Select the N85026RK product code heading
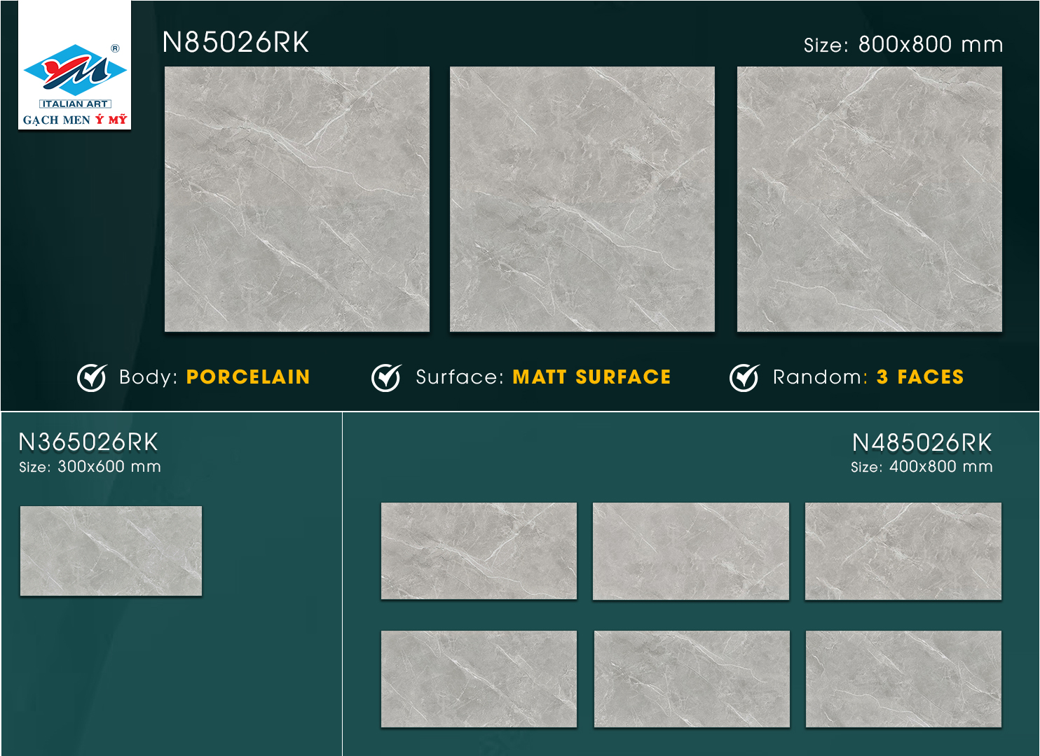 tap(235, 43)
